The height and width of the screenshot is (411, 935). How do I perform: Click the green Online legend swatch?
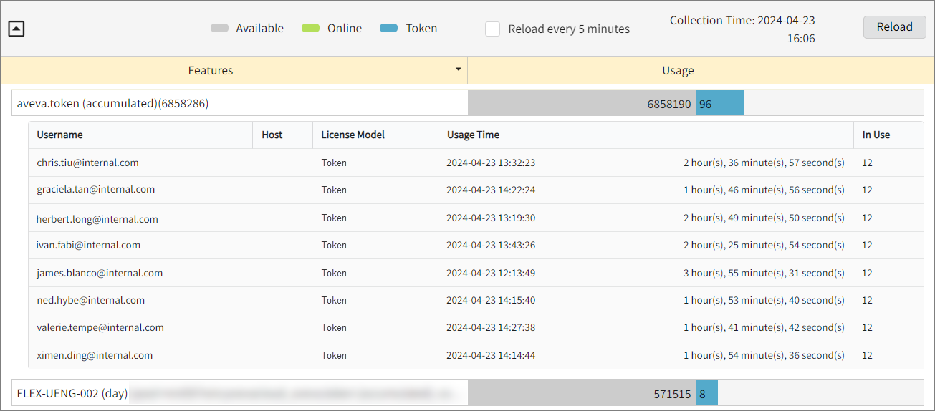310,29
